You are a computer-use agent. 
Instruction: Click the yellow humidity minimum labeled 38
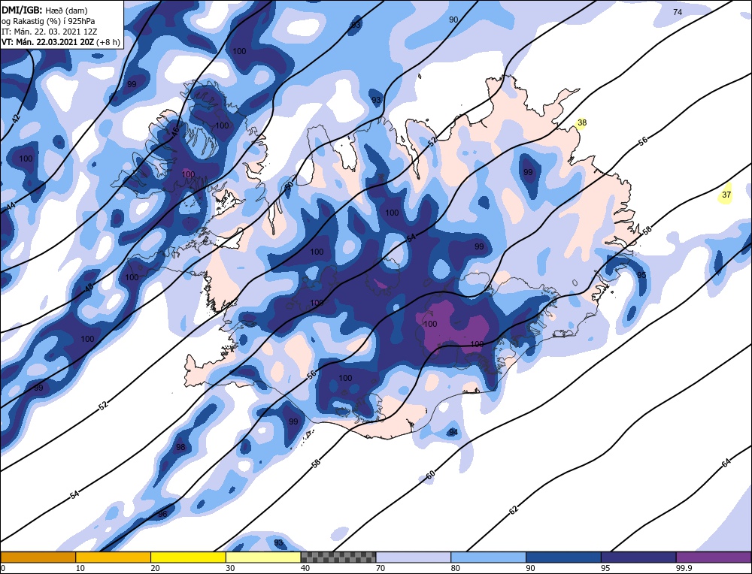(582, 122)
